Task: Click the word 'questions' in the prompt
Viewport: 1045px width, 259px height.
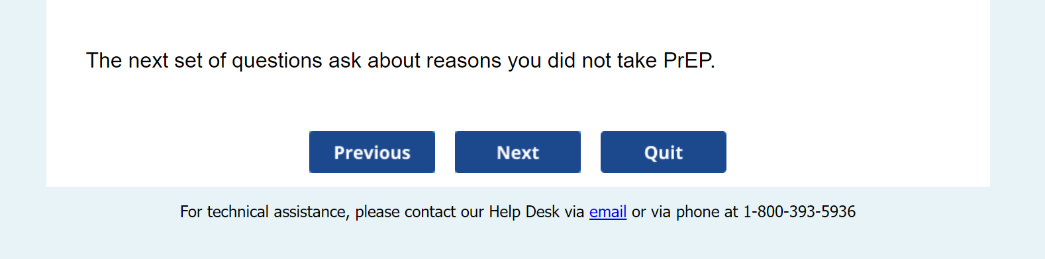Action: (x=277, y=62)
